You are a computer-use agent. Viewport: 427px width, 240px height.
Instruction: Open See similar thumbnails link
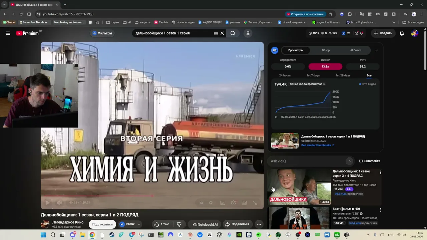(318, 145)
